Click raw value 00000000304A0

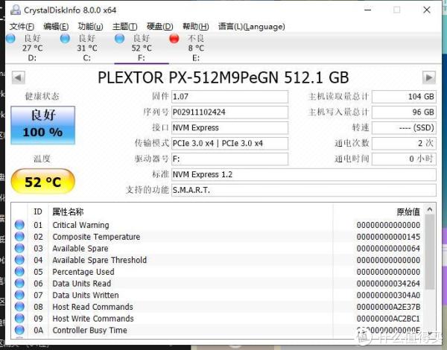pos(388,296)
